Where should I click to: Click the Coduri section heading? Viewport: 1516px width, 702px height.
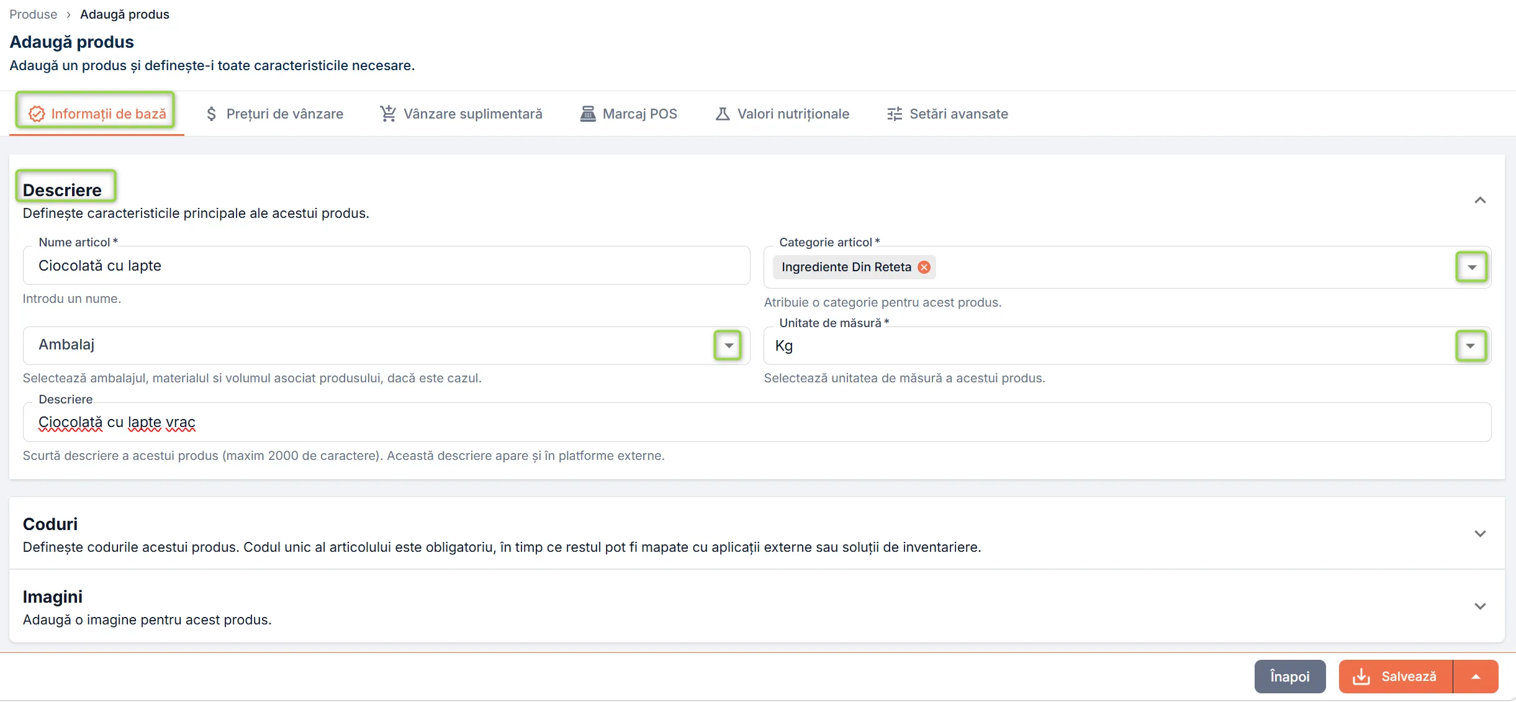pos(50,524)
